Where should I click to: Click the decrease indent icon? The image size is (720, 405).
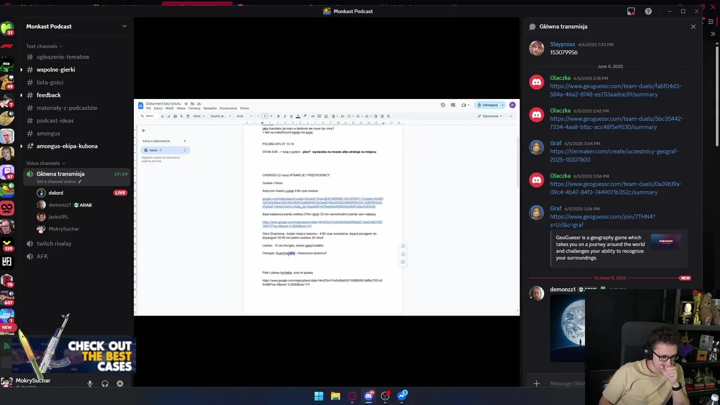376,116
